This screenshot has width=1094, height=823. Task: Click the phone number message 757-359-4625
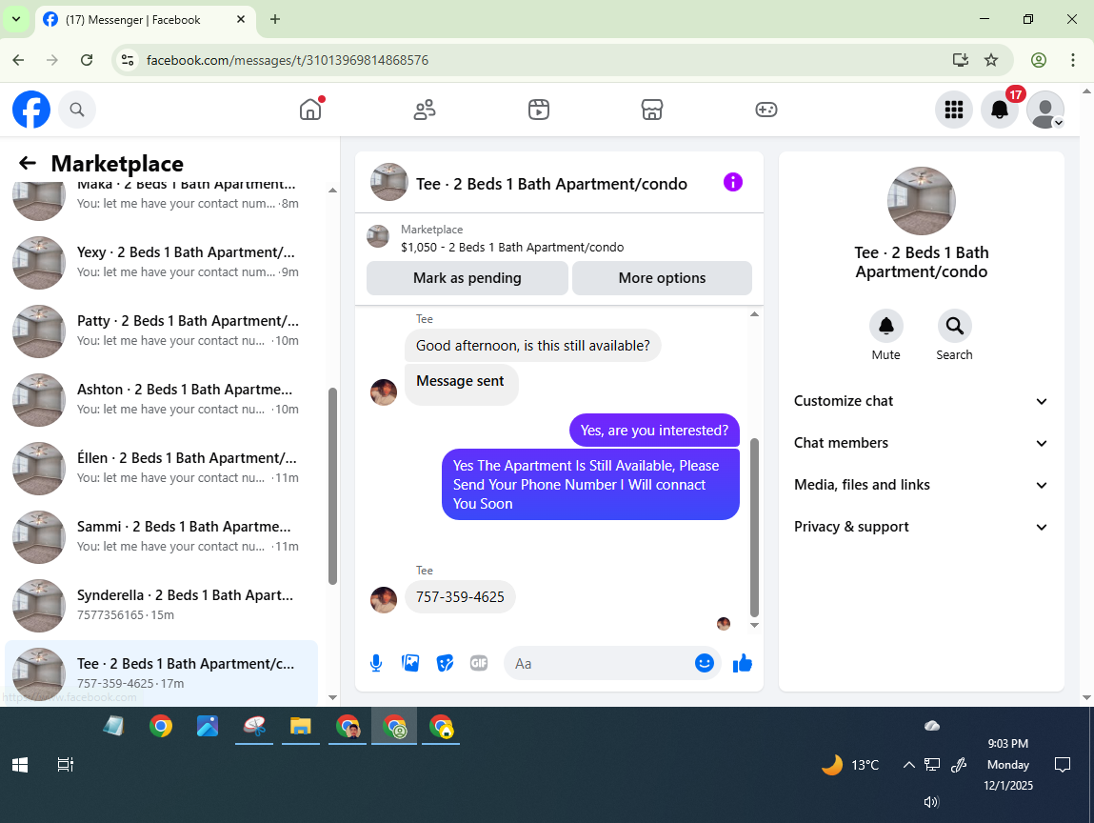(460, 597)
